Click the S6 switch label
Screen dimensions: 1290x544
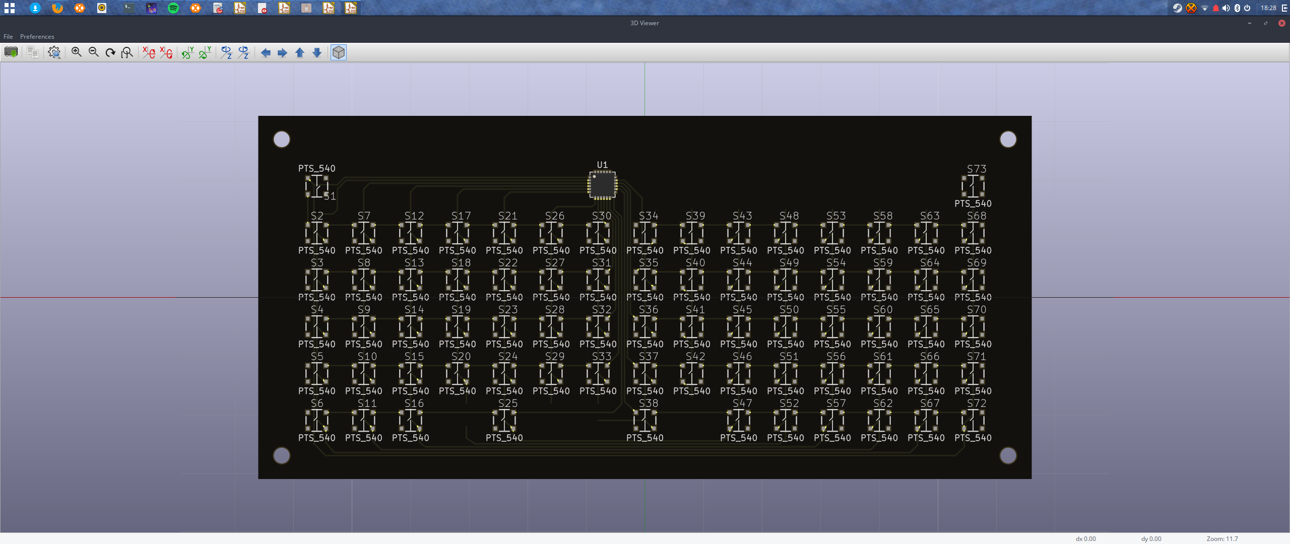[317, 403]
